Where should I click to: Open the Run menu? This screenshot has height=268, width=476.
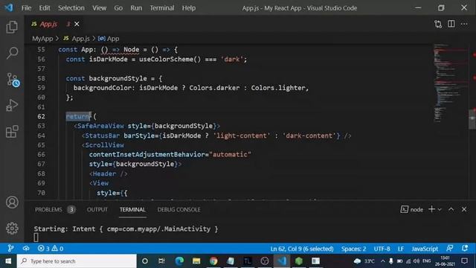[136, 8]
